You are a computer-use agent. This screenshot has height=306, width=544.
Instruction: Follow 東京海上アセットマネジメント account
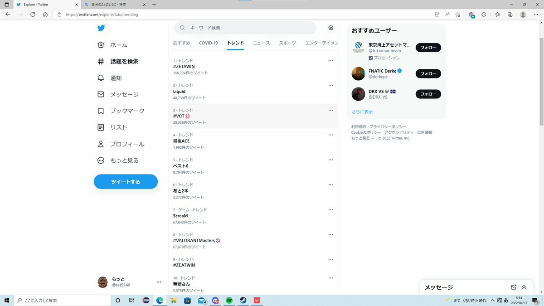[428, 48]
